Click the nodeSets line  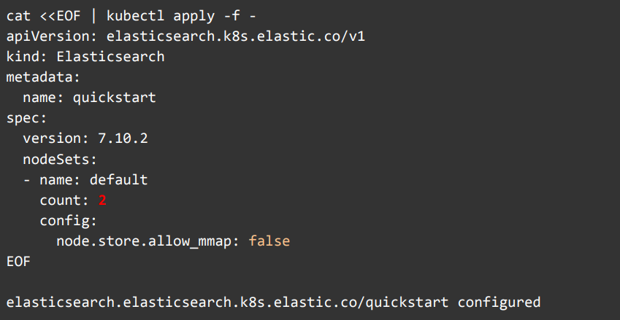tap(60, 158)
